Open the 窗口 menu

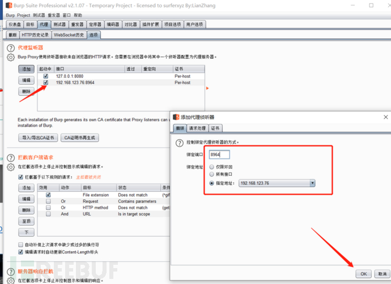(66, 15)
